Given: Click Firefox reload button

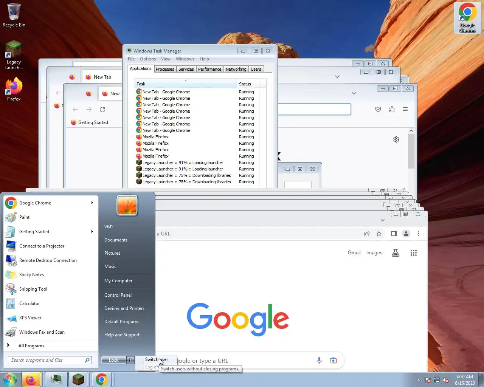Looking at the screenshot, I should (x=102, y=110).
